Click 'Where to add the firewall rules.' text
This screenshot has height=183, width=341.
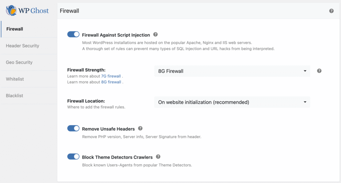pyautogui.click(x=96, y=107)
